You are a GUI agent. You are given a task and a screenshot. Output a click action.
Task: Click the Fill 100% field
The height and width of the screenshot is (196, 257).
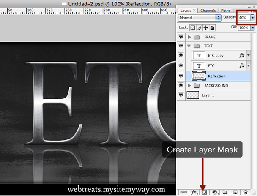click(244, 28)
